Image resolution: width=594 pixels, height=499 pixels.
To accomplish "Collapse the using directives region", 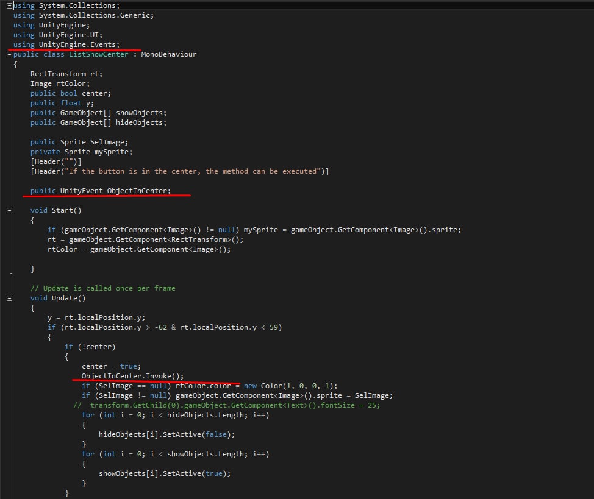I will [x=10, y=5].
